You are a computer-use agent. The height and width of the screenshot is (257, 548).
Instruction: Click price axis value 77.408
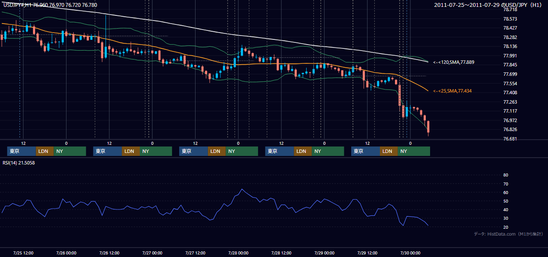point(510,93)
